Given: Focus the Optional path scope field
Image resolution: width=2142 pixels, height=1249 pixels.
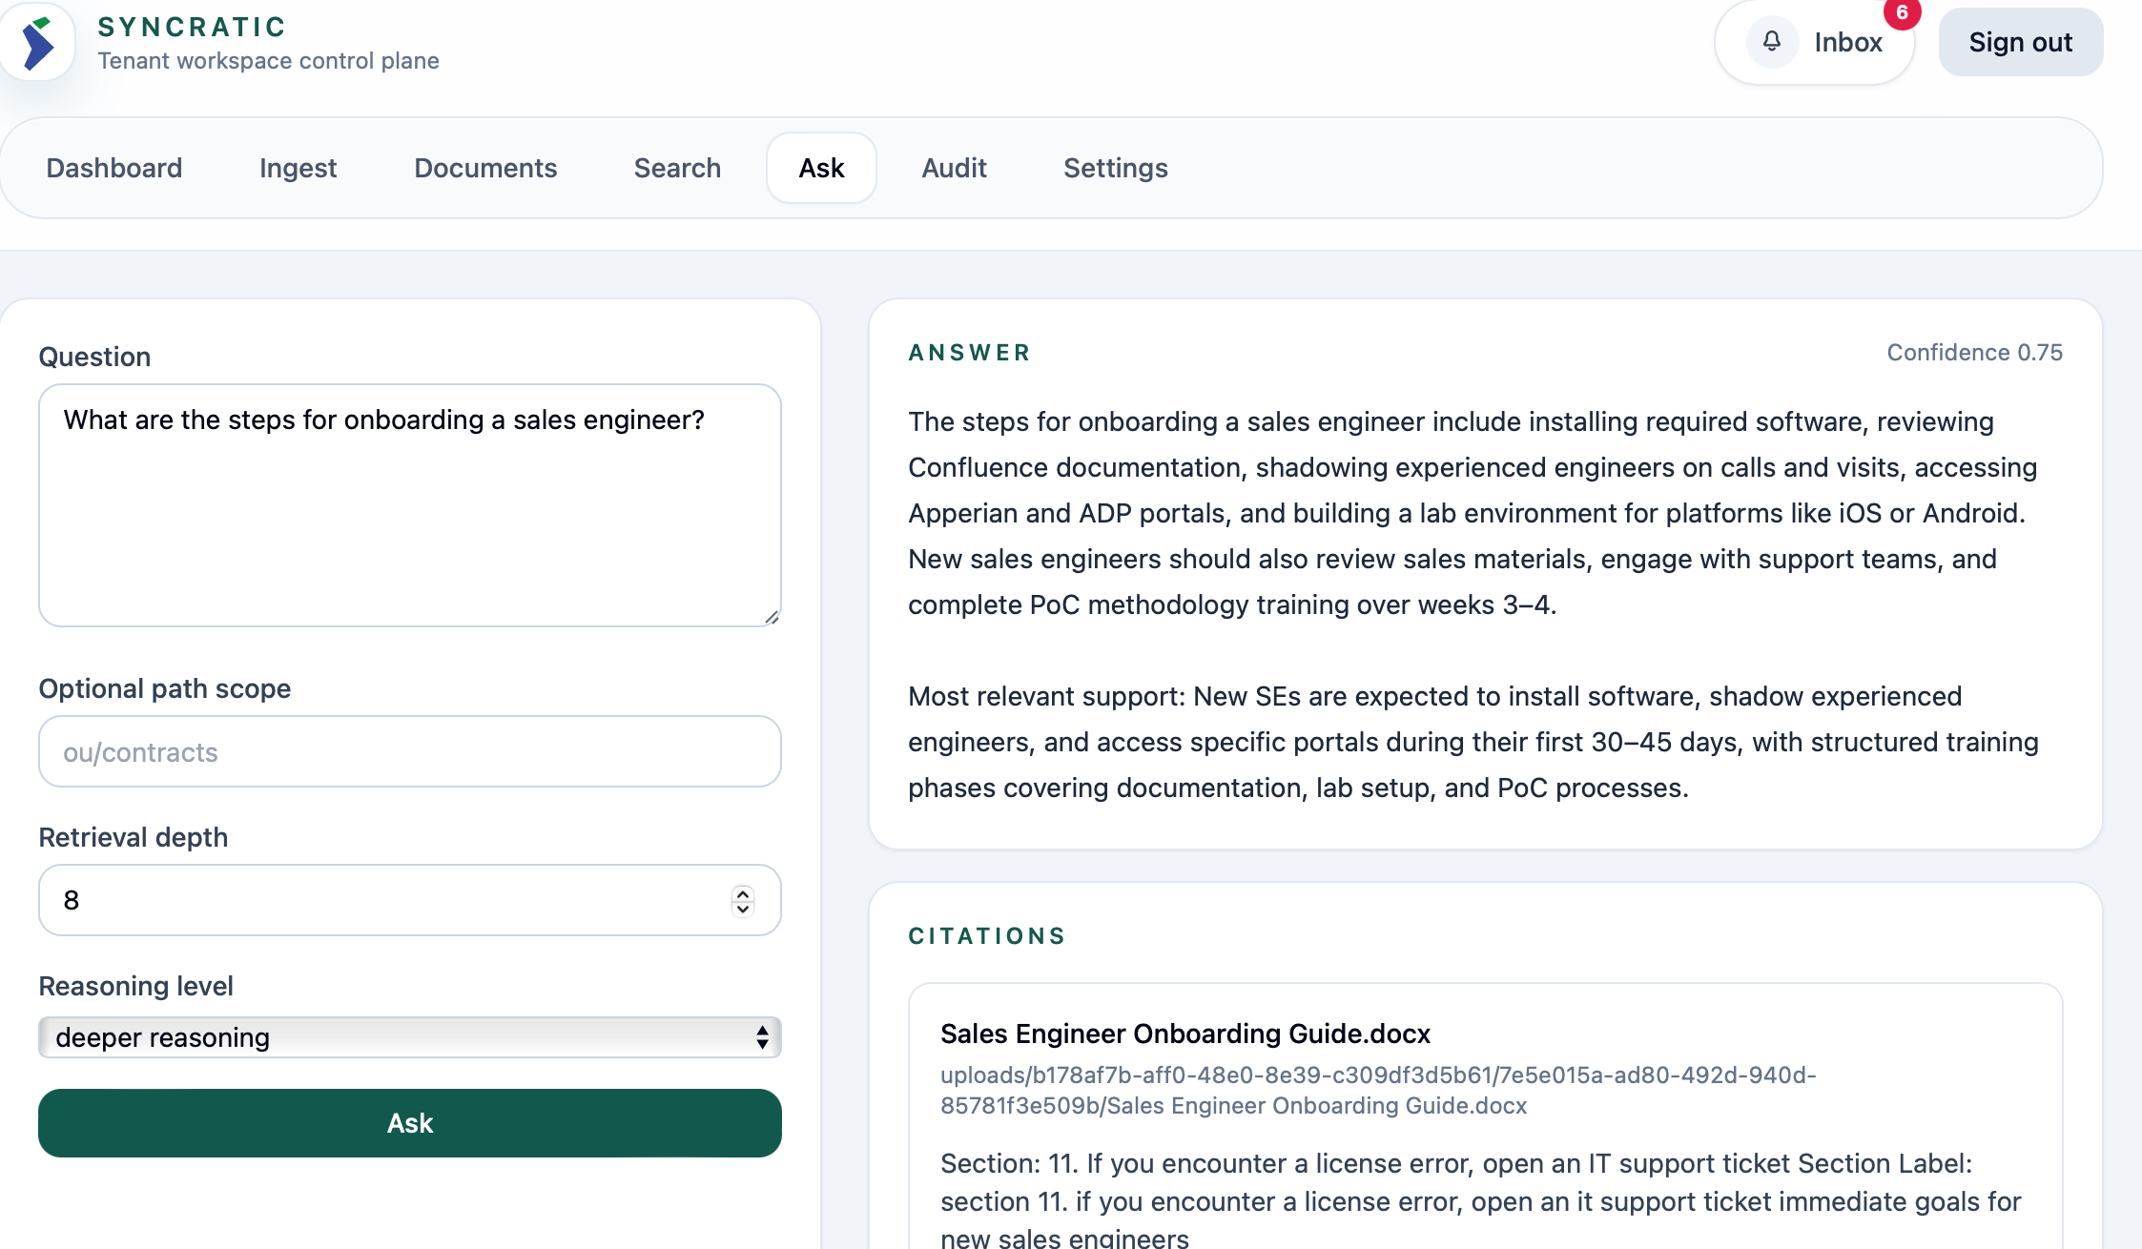Looking at the screenshot, I should point(410,751).
